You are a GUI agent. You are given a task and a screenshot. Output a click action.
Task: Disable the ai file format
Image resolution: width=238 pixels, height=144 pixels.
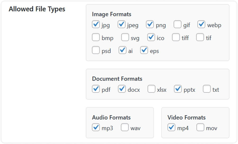click(122, 50)
